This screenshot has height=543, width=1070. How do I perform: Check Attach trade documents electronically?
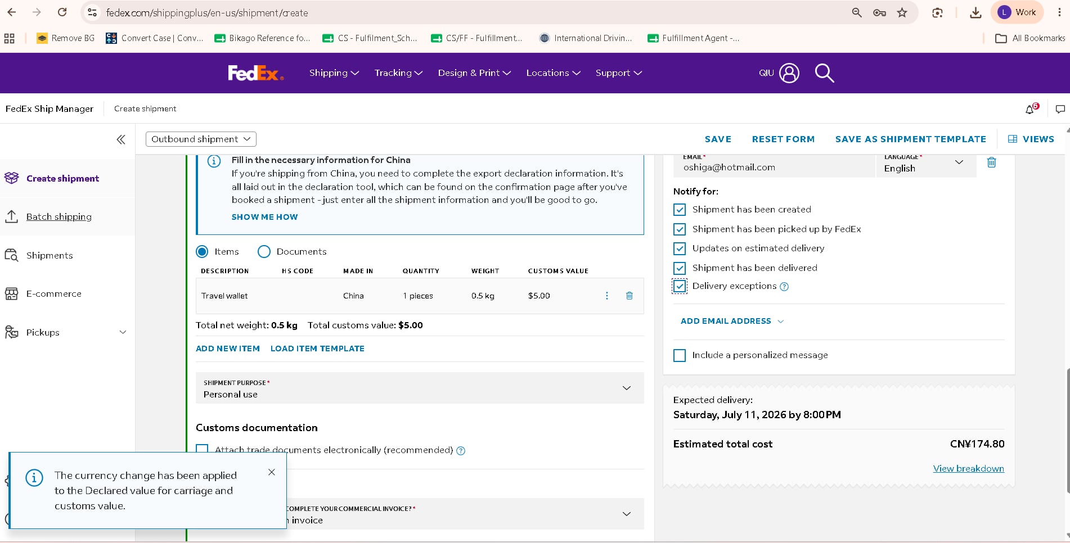coord(202,449)
